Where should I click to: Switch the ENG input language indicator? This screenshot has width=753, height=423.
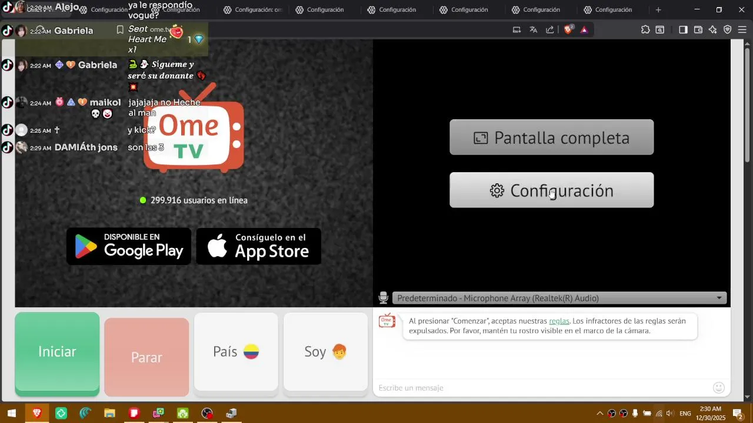coord(685,414)
